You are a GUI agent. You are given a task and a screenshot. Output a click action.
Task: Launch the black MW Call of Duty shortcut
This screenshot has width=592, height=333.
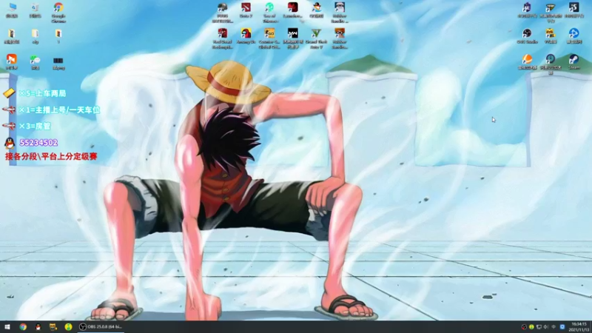[293, 38]
